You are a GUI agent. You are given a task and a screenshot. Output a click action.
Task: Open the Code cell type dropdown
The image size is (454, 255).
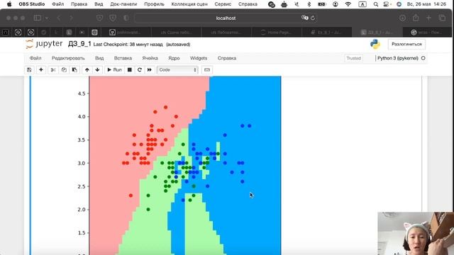coord(177,69)
